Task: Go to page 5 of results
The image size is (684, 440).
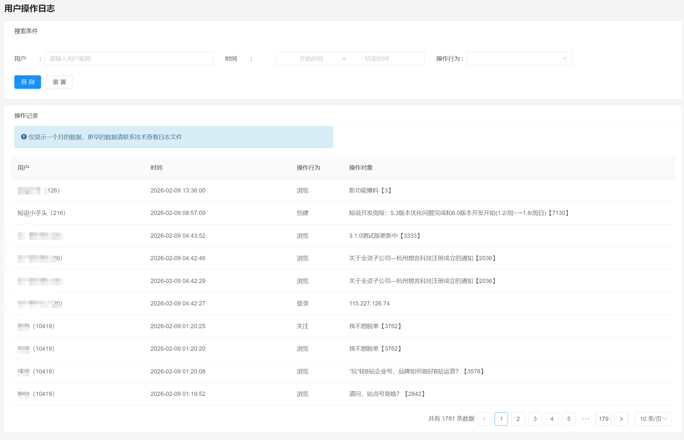Action: pyautogui.click(x=568, y=419)
